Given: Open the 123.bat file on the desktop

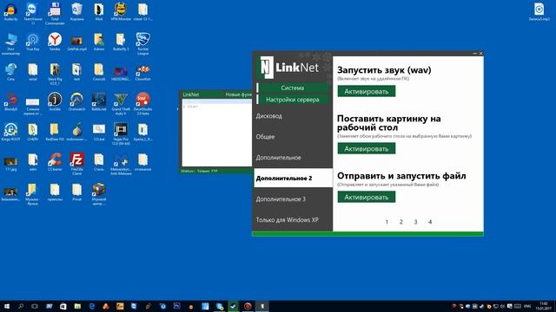Looking at the screenshot, I should pos(99,132).
